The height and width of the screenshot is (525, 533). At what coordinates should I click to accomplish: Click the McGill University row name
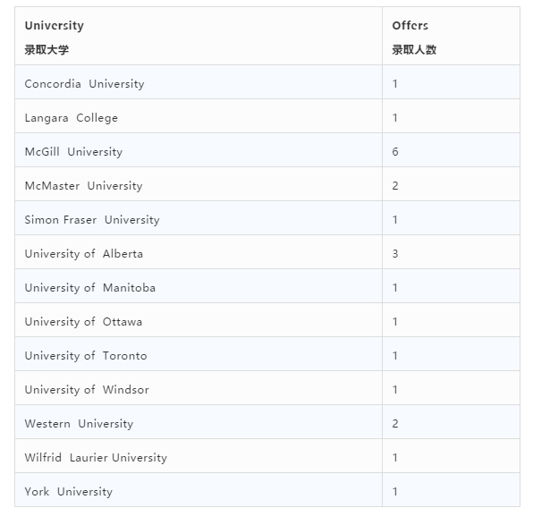[x=73, y=152]
